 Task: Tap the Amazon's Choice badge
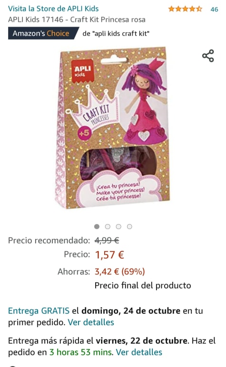coord(42,33)
